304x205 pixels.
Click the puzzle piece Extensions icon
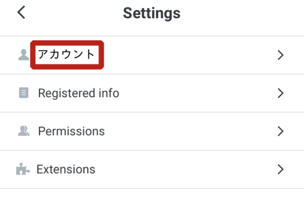pyautogui.click(x=23, y=169)
